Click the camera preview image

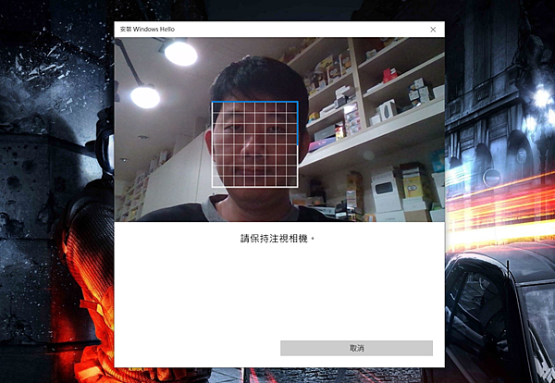279,130
